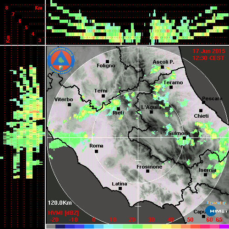Click the Latina city marker
Image resolution: width=229 pixels, height=229 pixels.
(120, 189)
